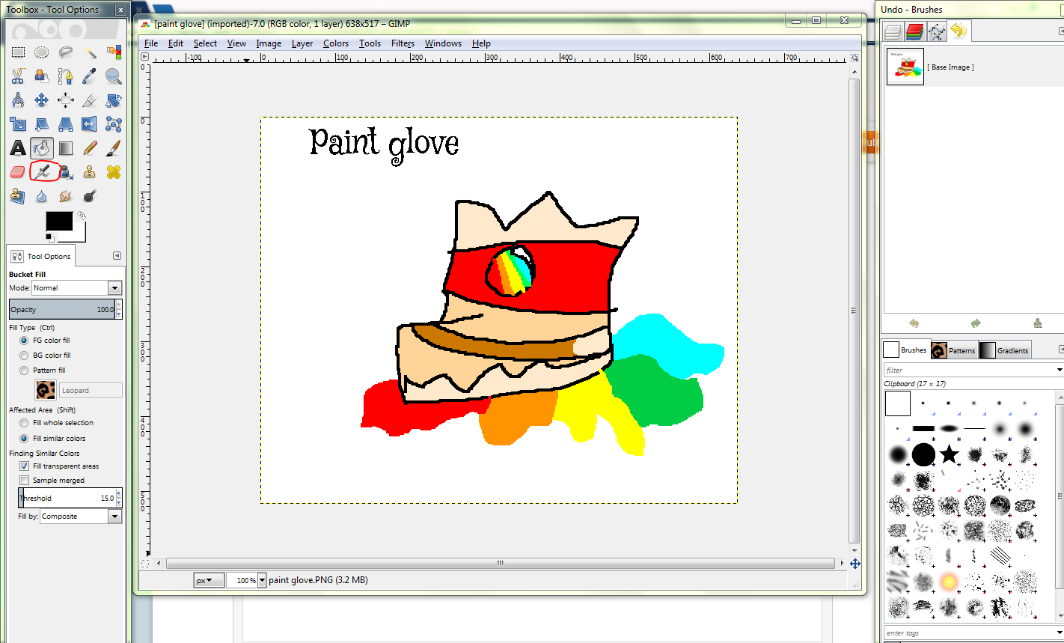The height and width of the screenshot is (643, 1064).
Task: Select the Blur/Sharpen droplet tool
Action: point(42,196)
